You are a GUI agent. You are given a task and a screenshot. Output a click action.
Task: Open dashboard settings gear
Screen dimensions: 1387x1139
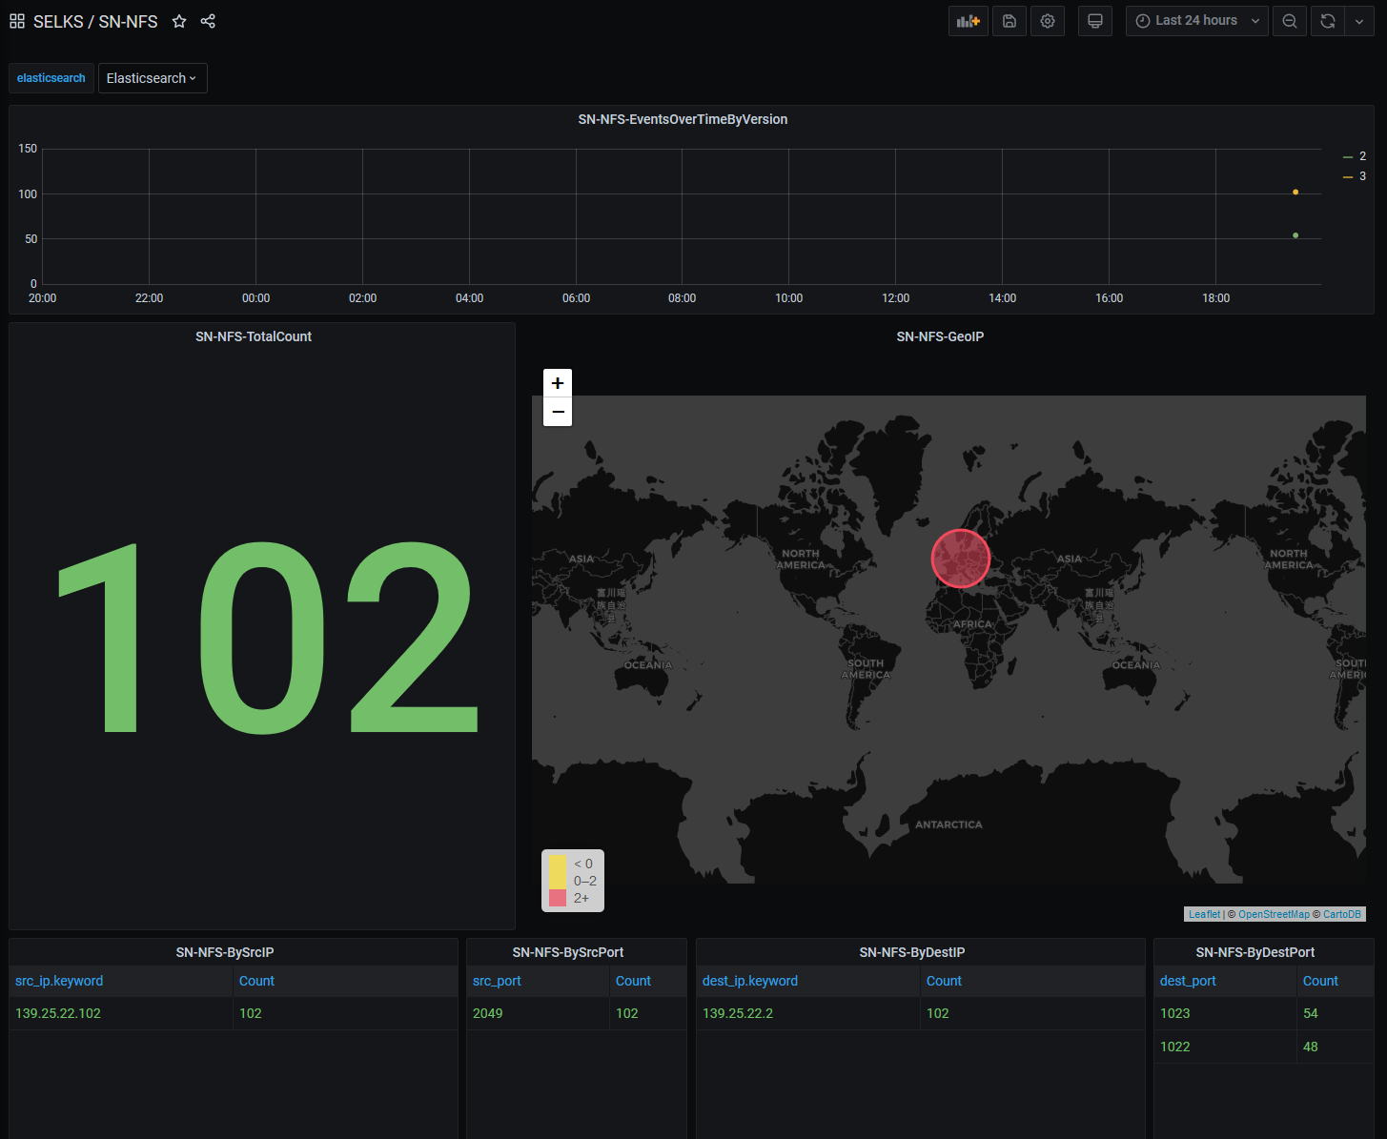[x=1048, y=21]
